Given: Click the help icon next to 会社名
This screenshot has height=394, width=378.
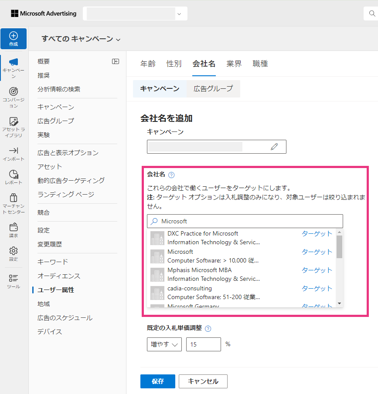Looking at the screenshot, I should [x=171, y=175].
